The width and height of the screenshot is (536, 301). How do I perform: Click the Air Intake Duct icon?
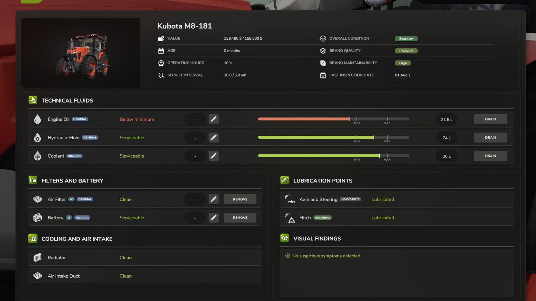(x=37, y=276)
